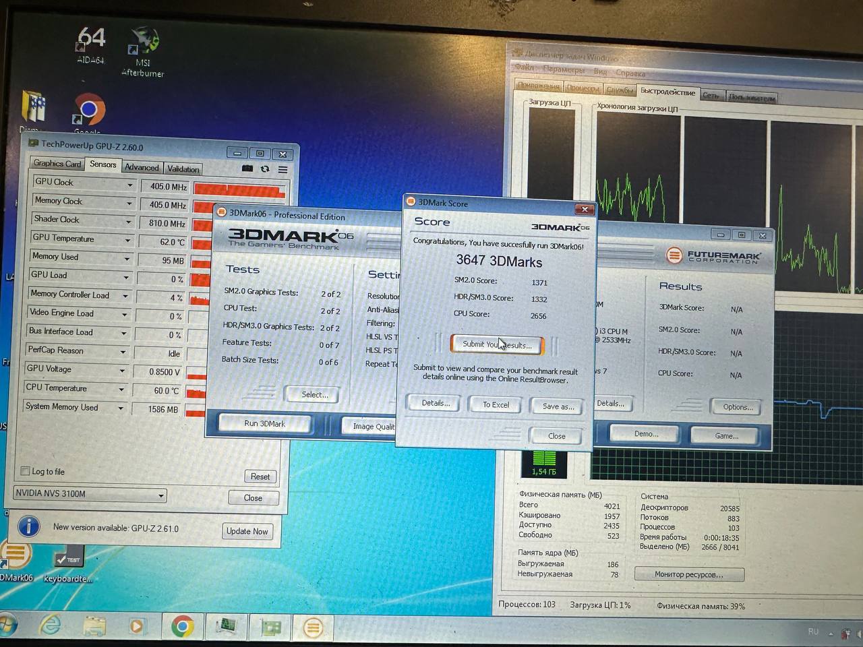Viewport: 863px width, 647px height.
Task: Expand CPU Temperature sensor dropdown
Action: (121, 390)
